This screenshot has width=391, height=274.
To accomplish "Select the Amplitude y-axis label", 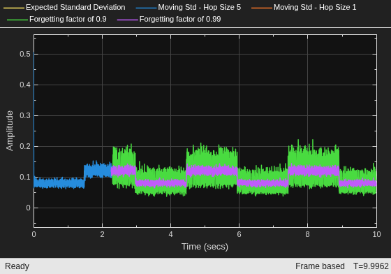I will tap(10, 131).
